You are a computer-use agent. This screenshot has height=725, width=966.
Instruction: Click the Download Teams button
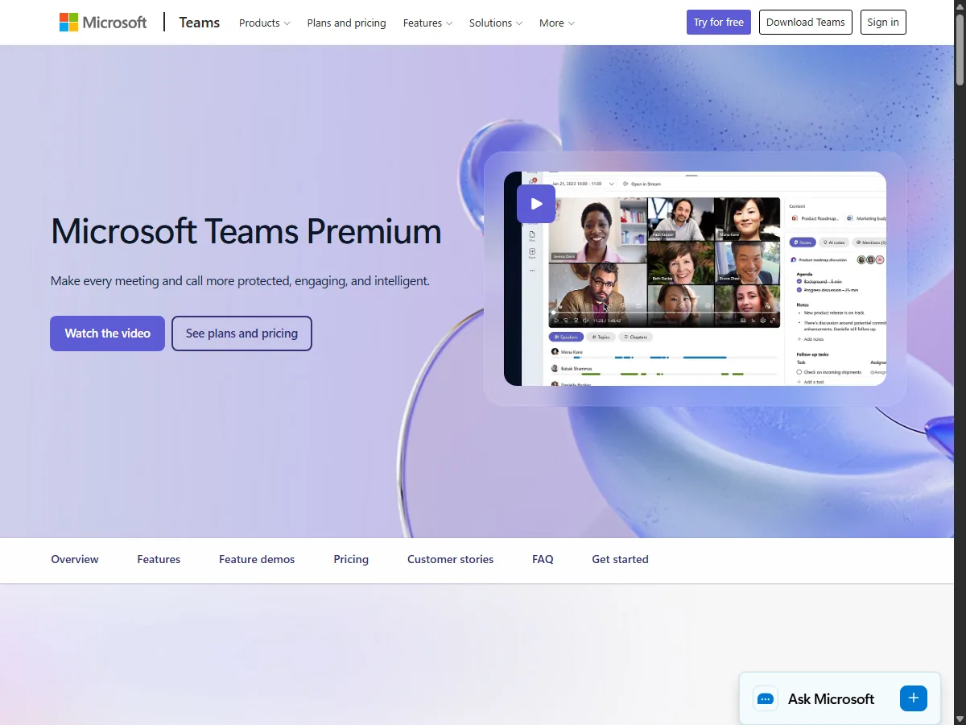tap(806, 23)
